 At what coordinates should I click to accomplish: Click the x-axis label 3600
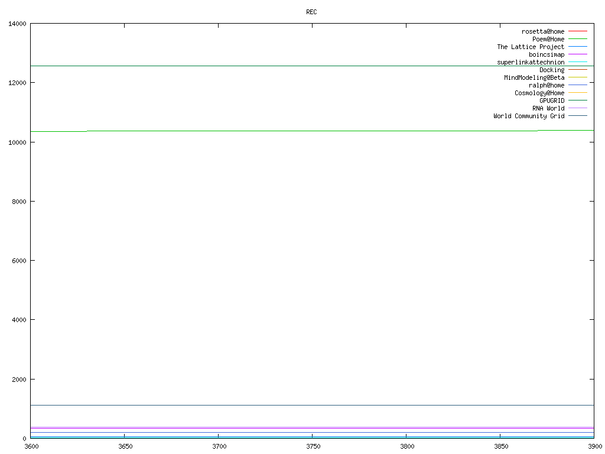[x=32, y=447]
